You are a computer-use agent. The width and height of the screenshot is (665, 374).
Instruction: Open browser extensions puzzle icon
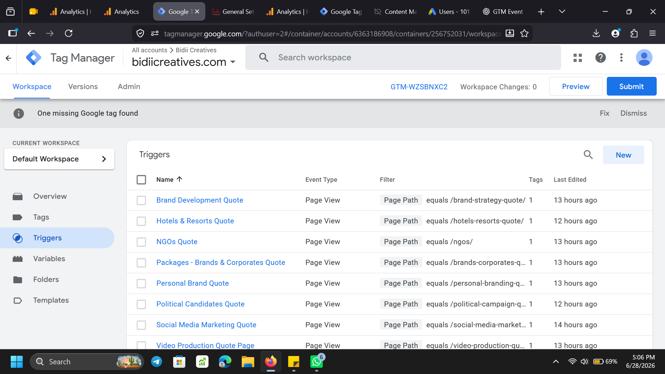(x=634, y=33)
